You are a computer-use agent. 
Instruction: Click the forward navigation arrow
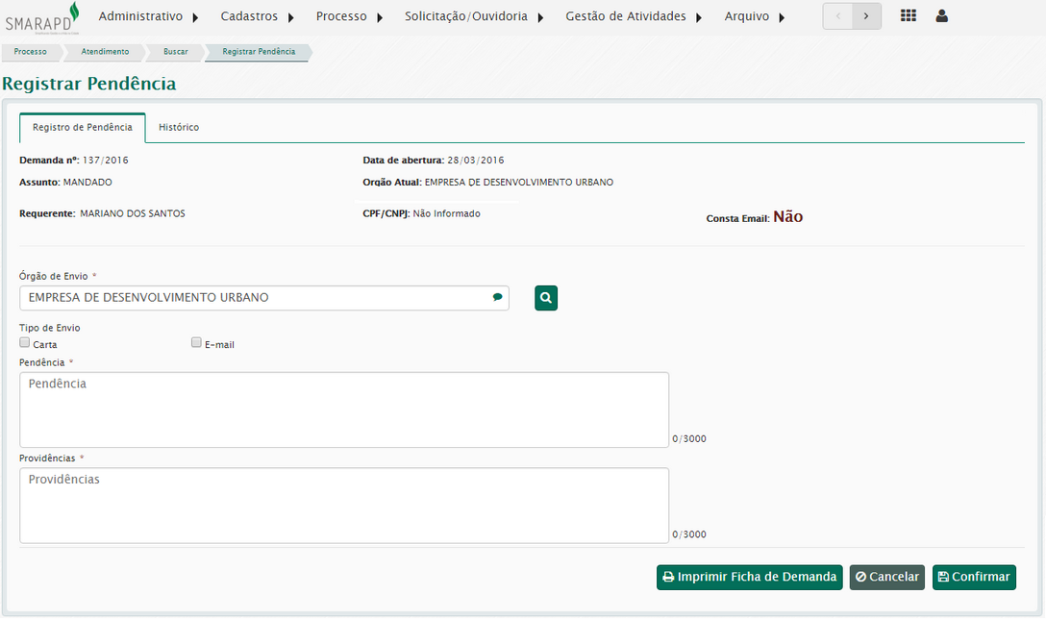coord(866,16)
